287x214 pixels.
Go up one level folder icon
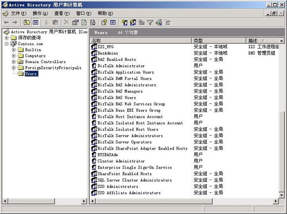pyautogui.click(x=26, y=23)
